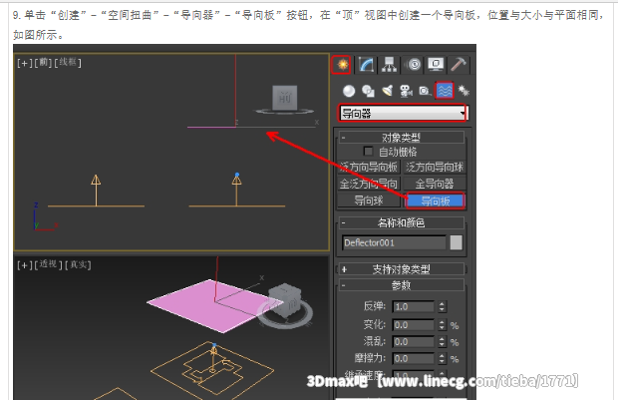Select the Shapes category icon

point(368,91)
